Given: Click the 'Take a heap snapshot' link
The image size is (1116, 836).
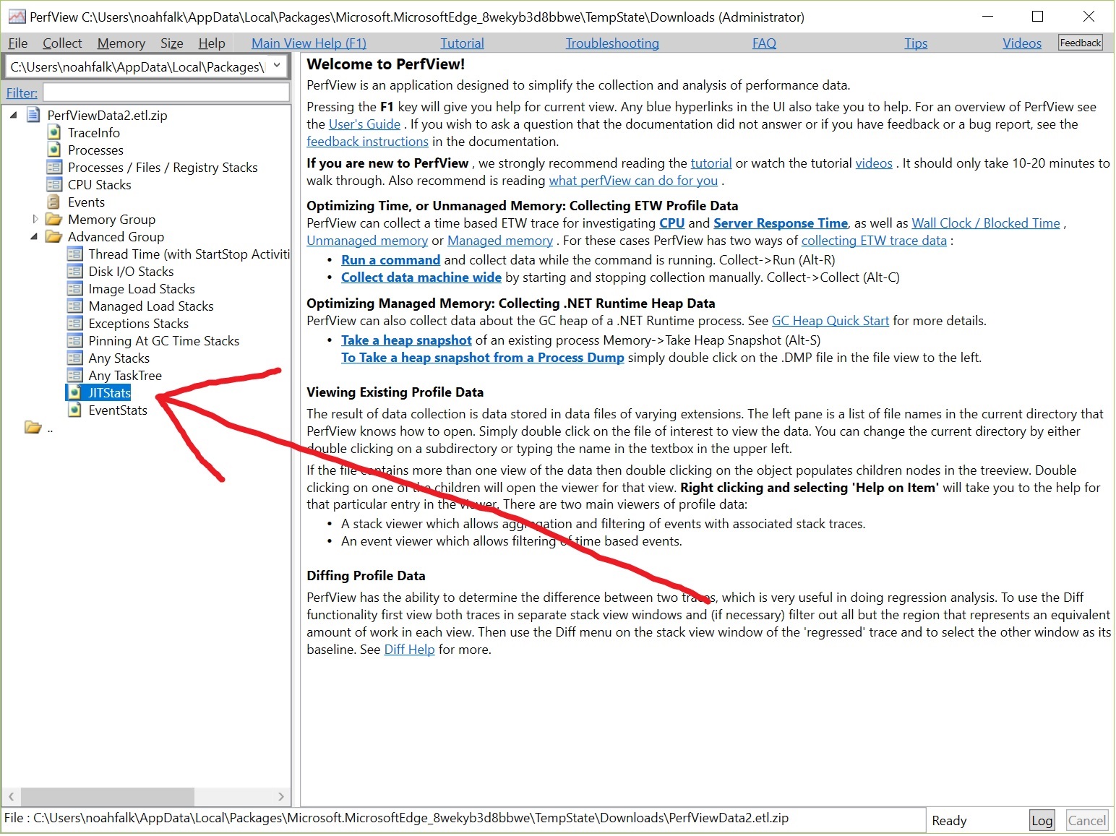Looking at the screenshot, I should coord(406,340).
